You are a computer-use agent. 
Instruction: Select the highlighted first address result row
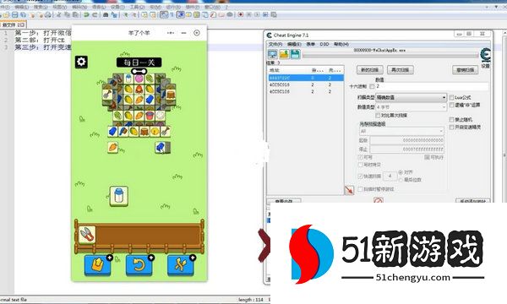point(306,78)
